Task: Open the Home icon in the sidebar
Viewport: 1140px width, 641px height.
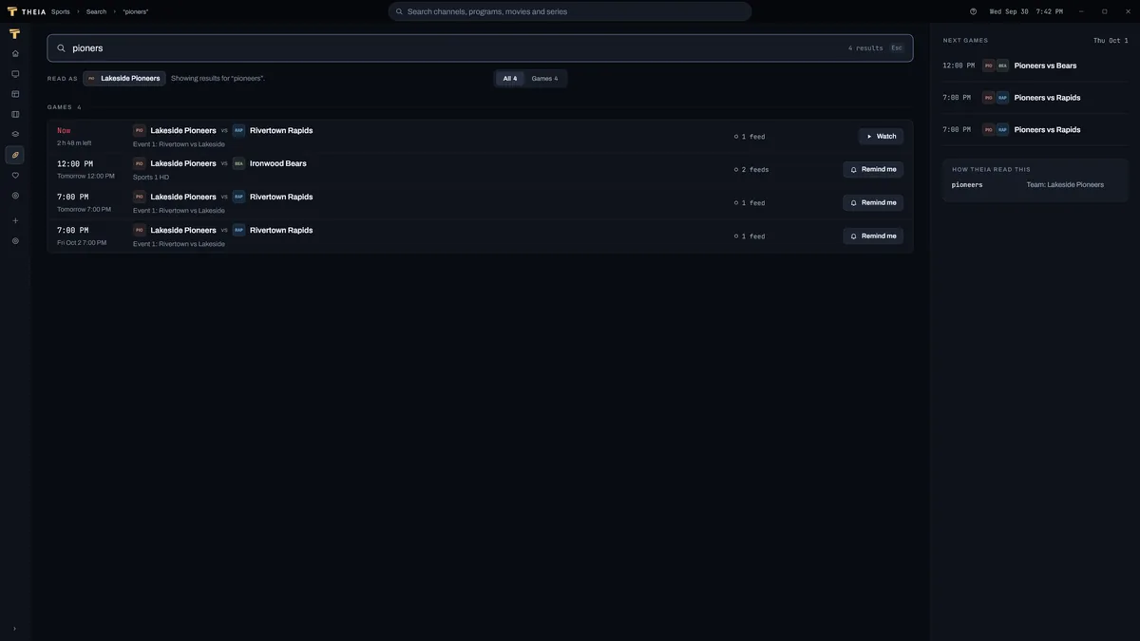Action: (x=15, y=54)
